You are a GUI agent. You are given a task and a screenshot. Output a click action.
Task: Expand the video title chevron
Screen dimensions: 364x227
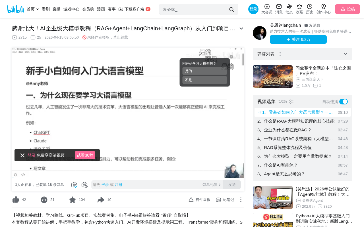point(241,28)
